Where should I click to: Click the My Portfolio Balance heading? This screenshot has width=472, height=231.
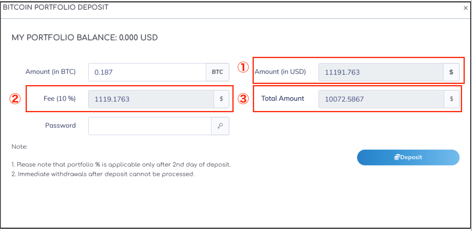point(85,38)
